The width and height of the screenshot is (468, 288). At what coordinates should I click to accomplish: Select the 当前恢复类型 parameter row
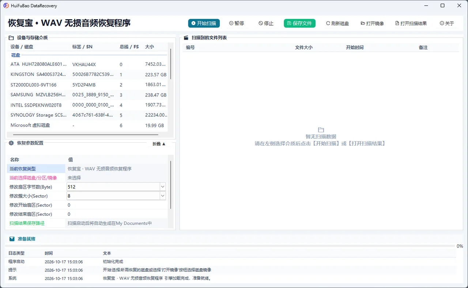click(x=88, y=169)
